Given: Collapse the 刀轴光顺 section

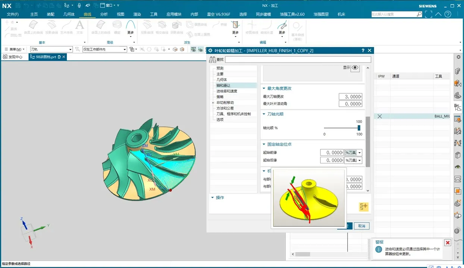Looking at the screenshot, I should [264, 114].
